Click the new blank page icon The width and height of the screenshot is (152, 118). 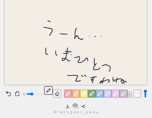(x=17, y=94)
